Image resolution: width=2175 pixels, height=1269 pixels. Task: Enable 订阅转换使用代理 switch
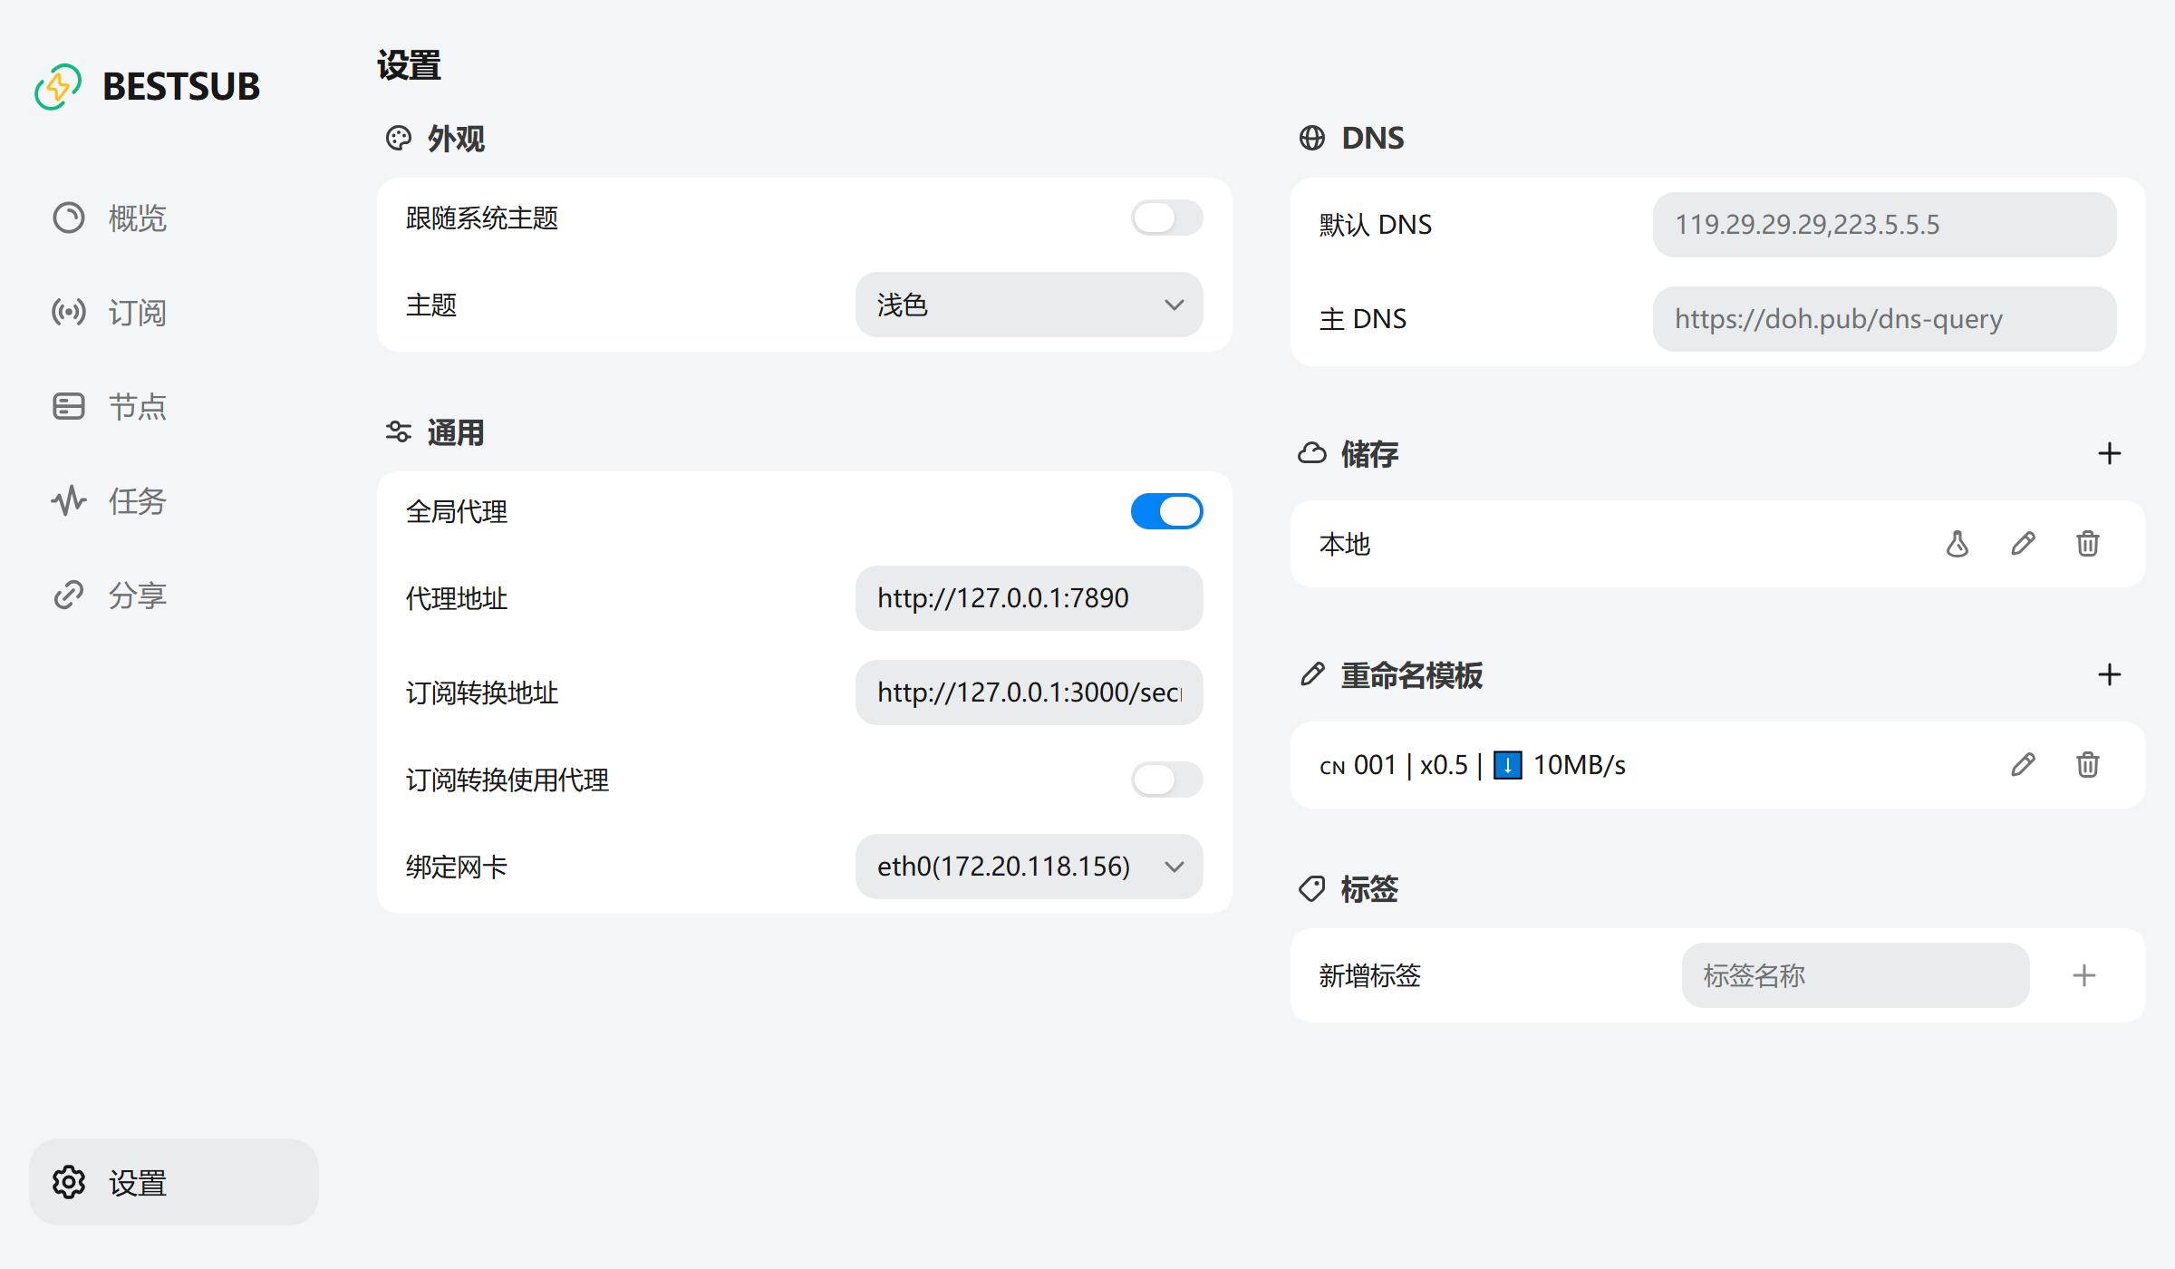click(1166, 780)
